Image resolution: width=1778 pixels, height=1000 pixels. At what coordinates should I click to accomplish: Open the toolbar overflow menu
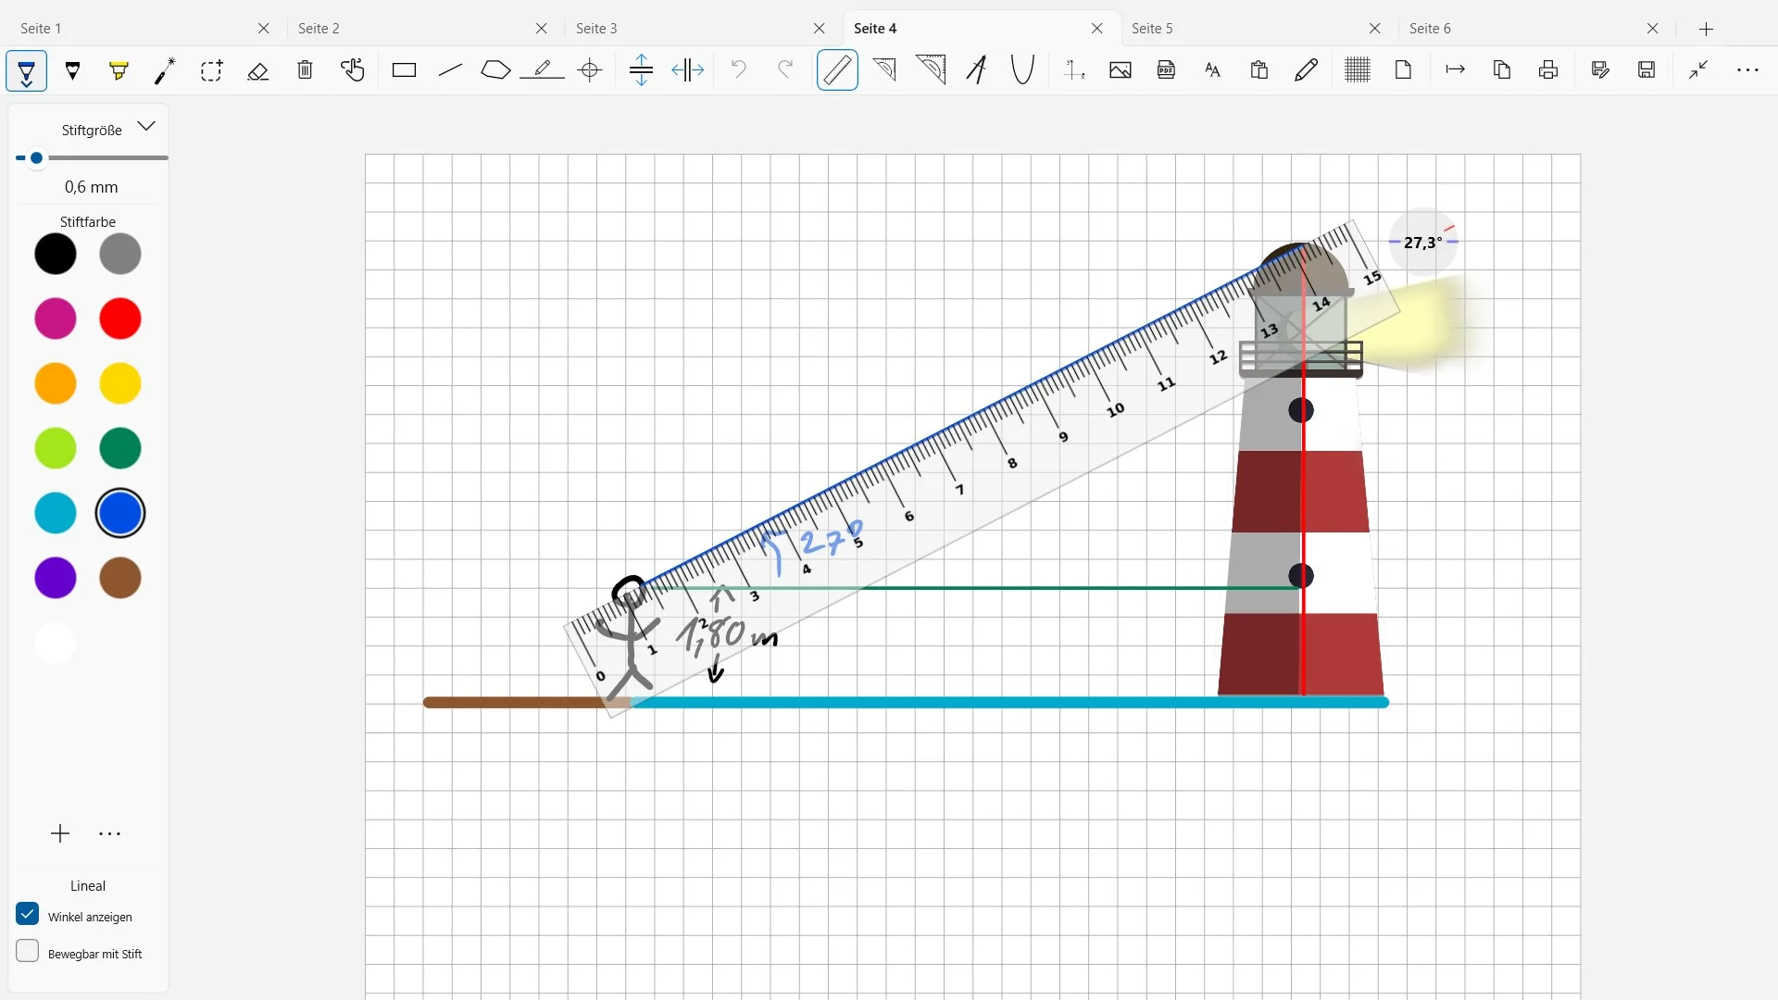tap(1747, 70)
